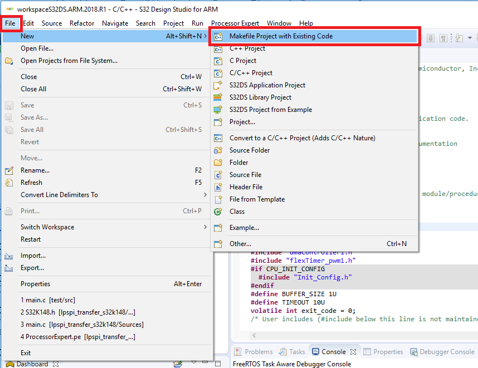This screenshot has width=478, height=368.
Task: Open the Edit menu
Action: 28,23
